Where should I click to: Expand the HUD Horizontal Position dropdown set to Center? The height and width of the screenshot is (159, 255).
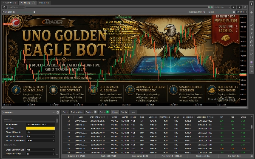[40, 140]
